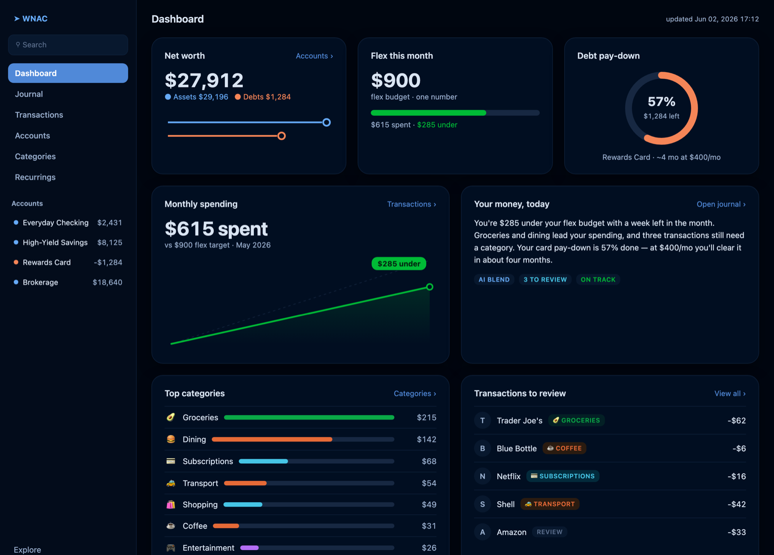
Task: Click the -$62 Trader Joe's amount
Action: coord(736,420)
